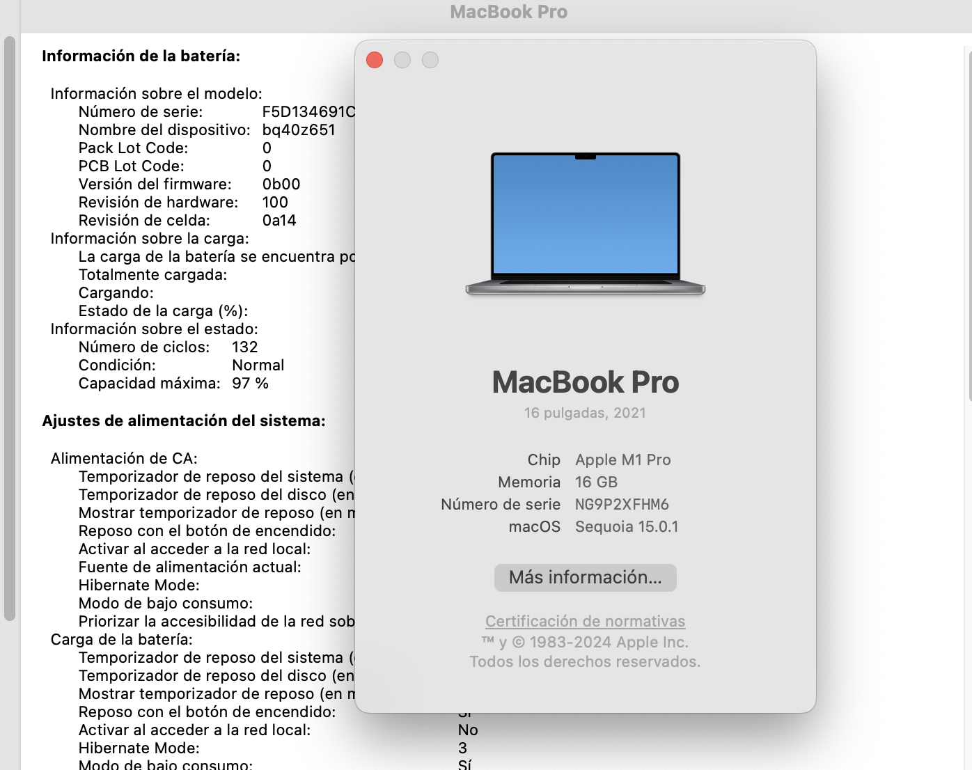Click the 'Alimentación de CA:' line
This screenshot has width=972, height=770.
tap(125, 458)
